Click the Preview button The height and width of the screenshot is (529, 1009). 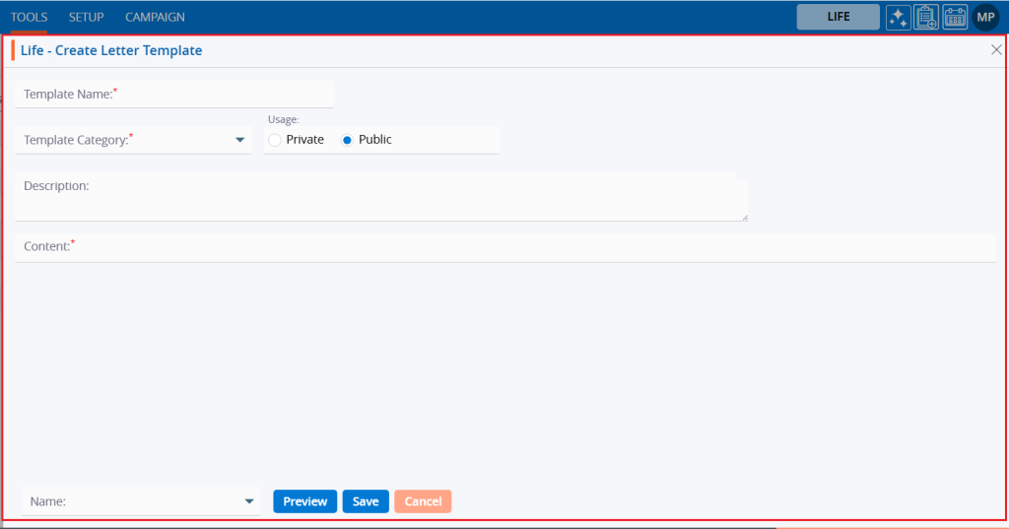coord(304,501)
